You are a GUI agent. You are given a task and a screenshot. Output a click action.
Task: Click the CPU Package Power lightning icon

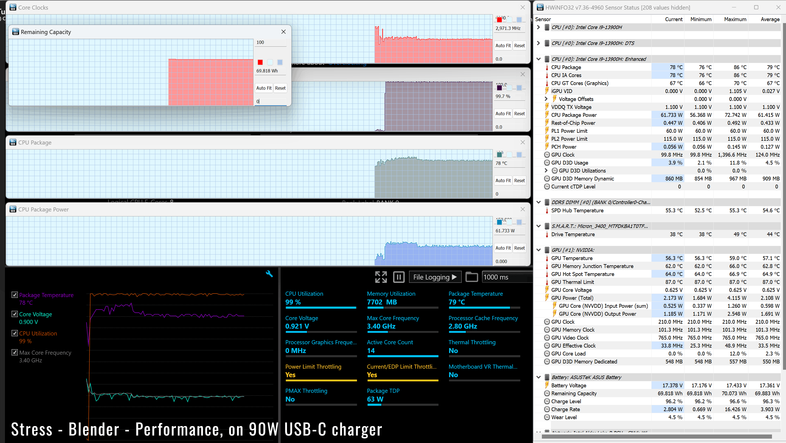pyautogui.click(x=547, y=115)
